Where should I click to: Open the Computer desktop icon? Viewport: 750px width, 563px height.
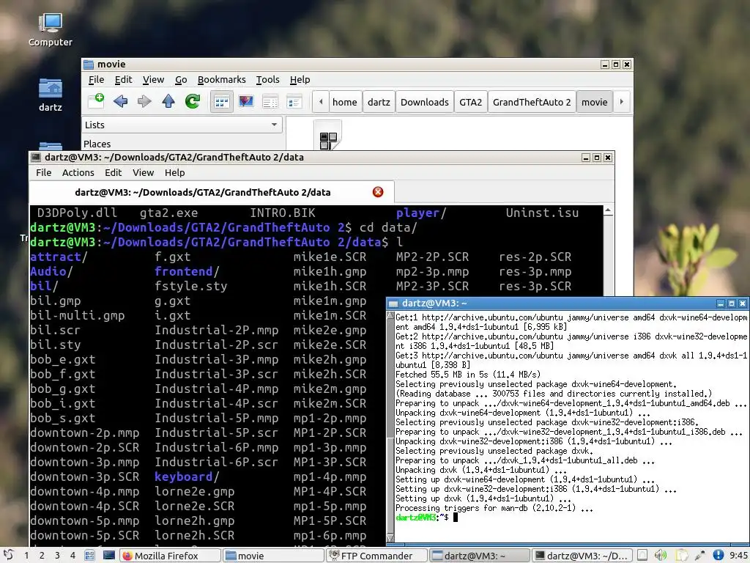51,29
